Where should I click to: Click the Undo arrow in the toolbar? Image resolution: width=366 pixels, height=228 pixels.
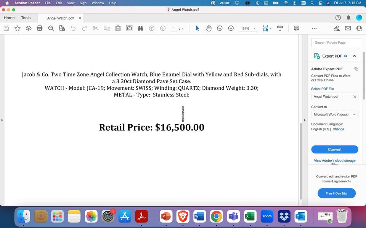(x=73, y=28)
